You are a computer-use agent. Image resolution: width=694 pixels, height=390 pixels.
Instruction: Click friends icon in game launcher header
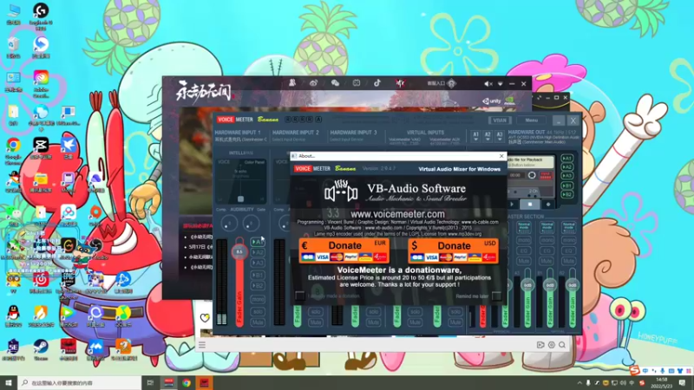pos(292,83)
